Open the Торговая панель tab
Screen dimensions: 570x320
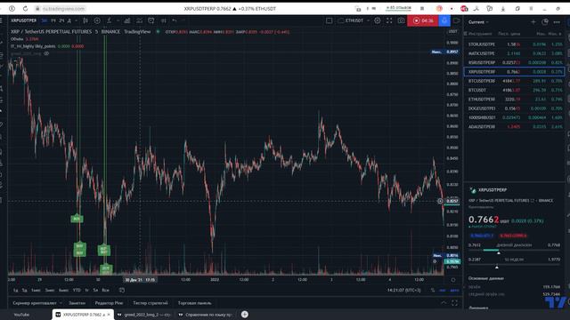coord(194,303)
